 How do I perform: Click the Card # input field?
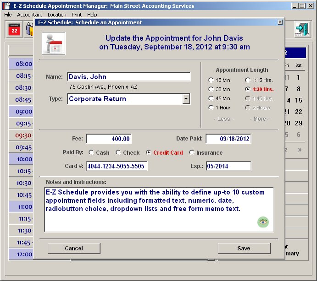pyautogui.click(x=117, y=166)
